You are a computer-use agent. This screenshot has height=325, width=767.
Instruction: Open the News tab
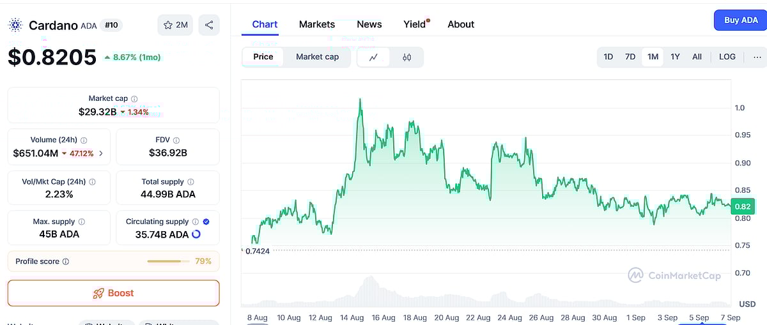pyautogui.click(x=369, y=24)
